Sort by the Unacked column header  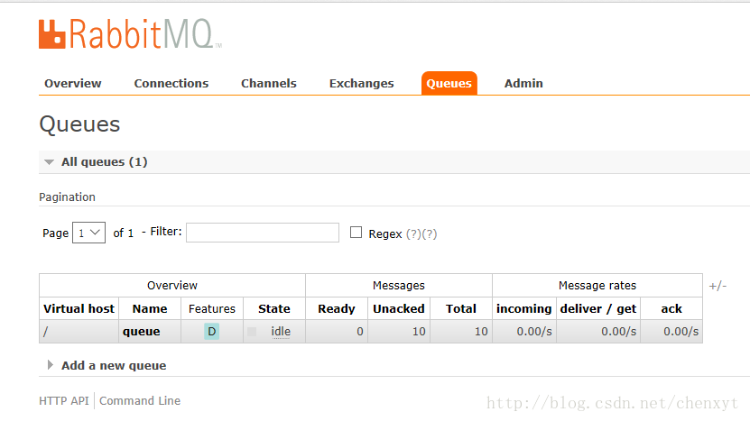tap(399, 308)
